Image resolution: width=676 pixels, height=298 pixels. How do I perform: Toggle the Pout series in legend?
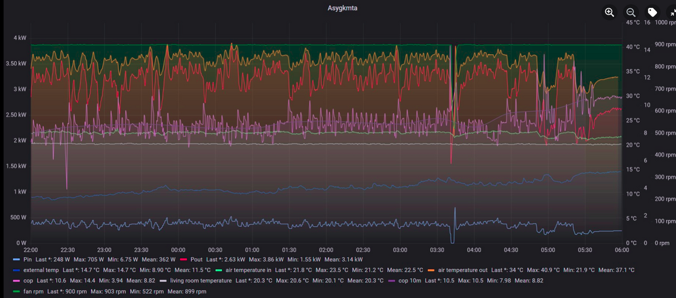pos(196,259)
